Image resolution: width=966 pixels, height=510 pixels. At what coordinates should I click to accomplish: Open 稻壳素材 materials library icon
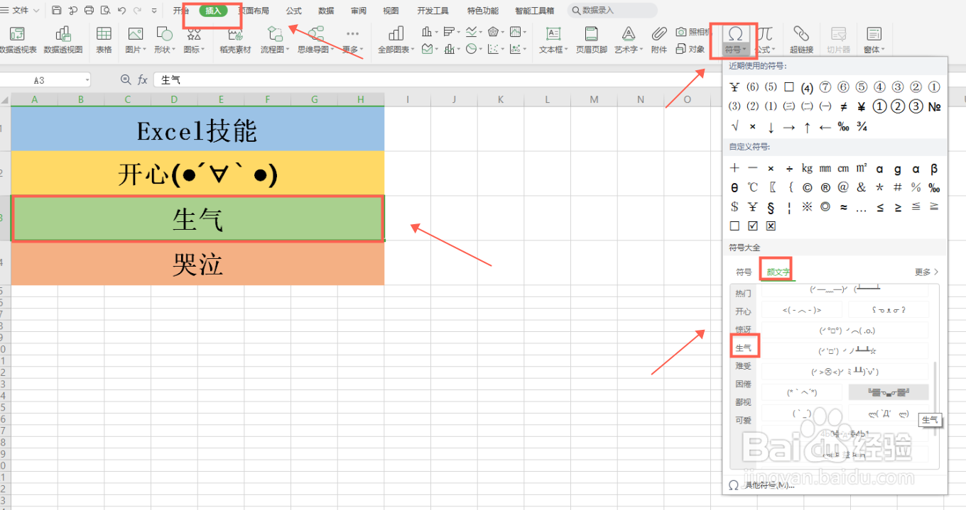coord(234,39)
